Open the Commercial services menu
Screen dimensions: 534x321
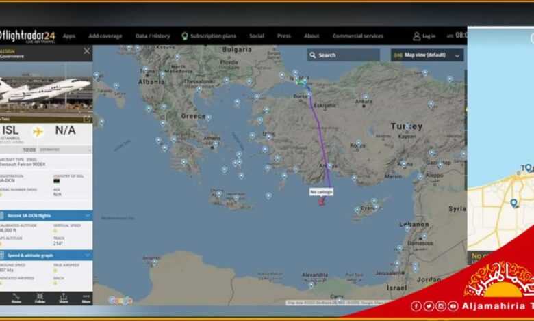[x=358, y=36]
